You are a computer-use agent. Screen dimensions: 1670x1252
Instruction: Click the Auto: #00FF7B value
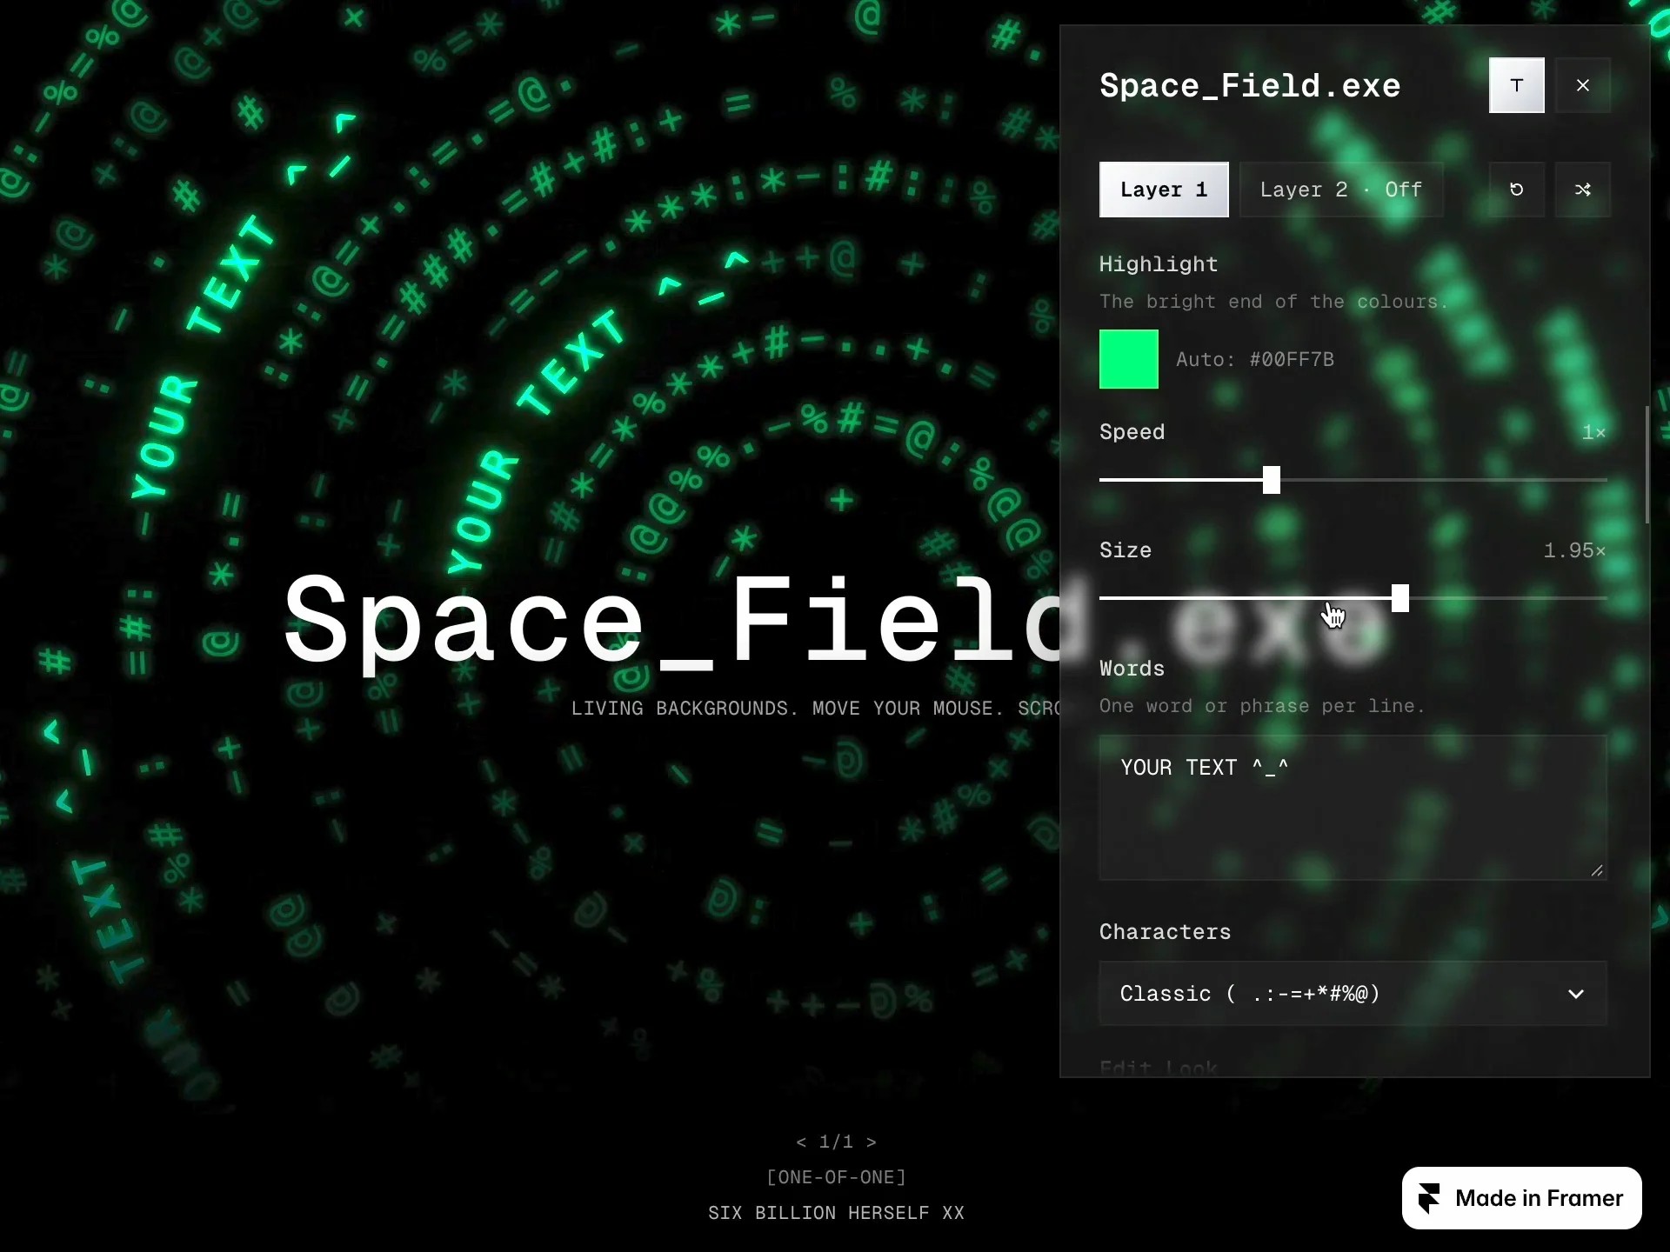point(1254,359)
